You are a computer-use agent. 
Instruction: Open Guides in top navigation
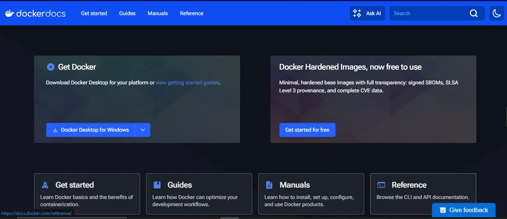tap(127, 13)
